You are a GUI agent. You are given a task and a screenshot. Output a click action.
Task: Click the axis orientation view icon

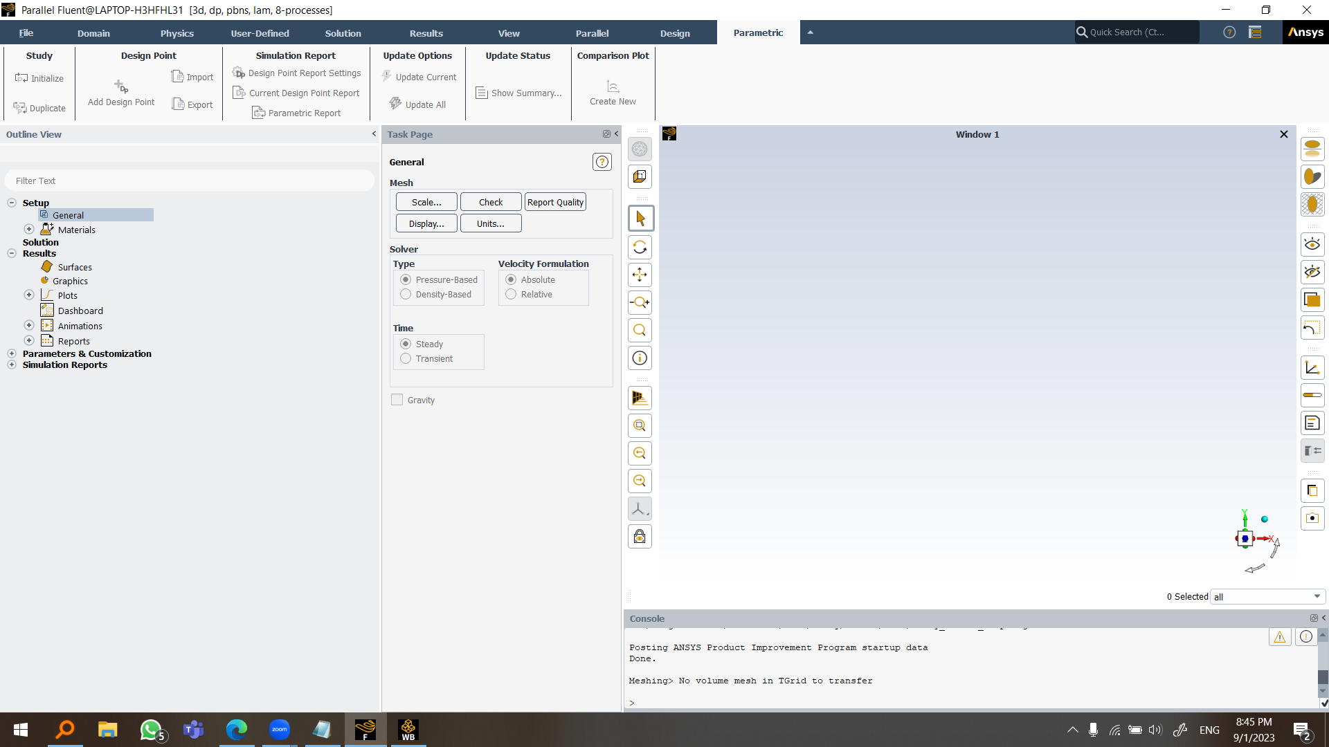640,508
